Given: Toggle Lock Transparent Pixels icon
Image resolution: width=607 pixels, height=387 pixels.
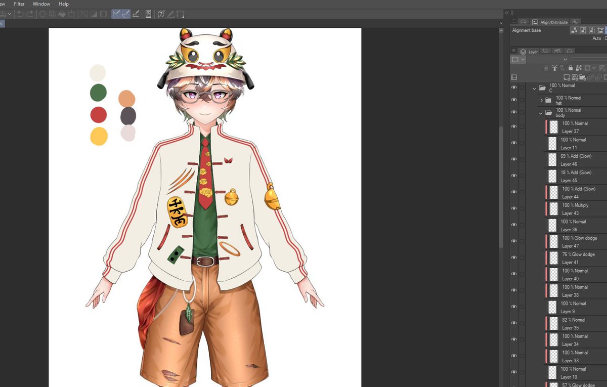Looking at the screenshot, I should [x=579, y=68].
